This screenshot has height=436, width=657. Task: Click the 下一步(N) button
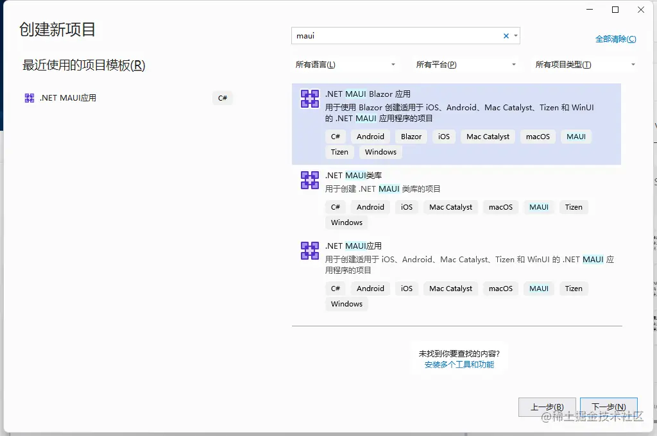tap(609, 407)
